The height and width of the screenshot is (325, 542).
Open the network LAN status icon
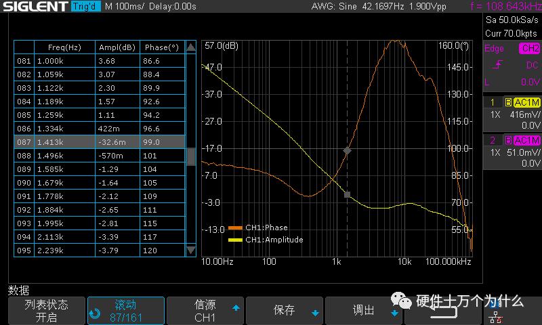496,317
